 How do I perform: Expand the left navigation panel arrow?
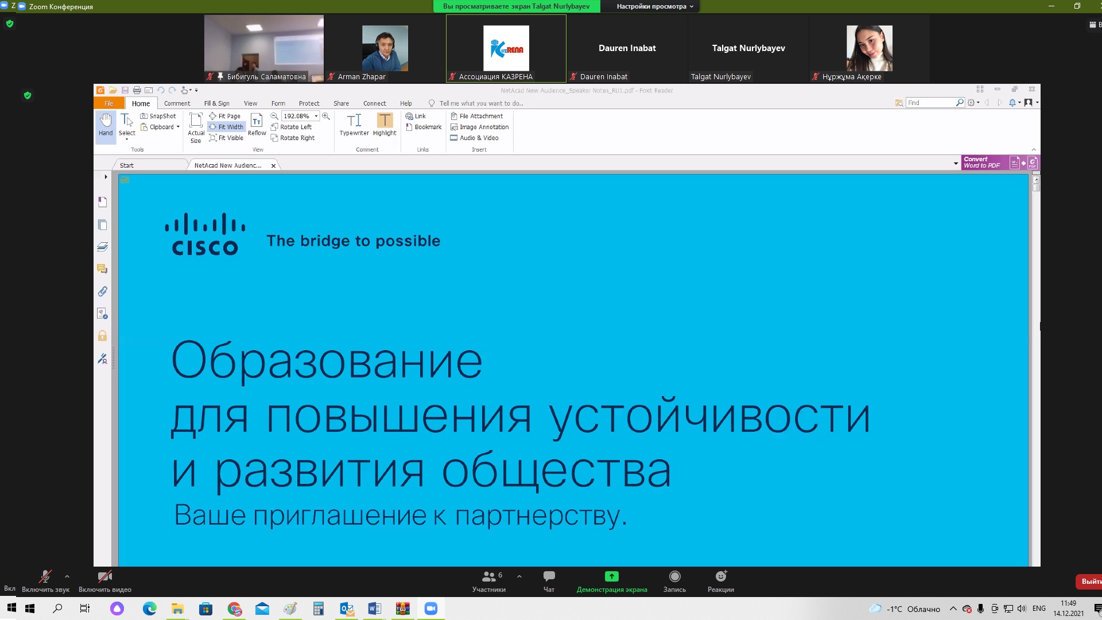pyautogui.click(x=106, y=177)
